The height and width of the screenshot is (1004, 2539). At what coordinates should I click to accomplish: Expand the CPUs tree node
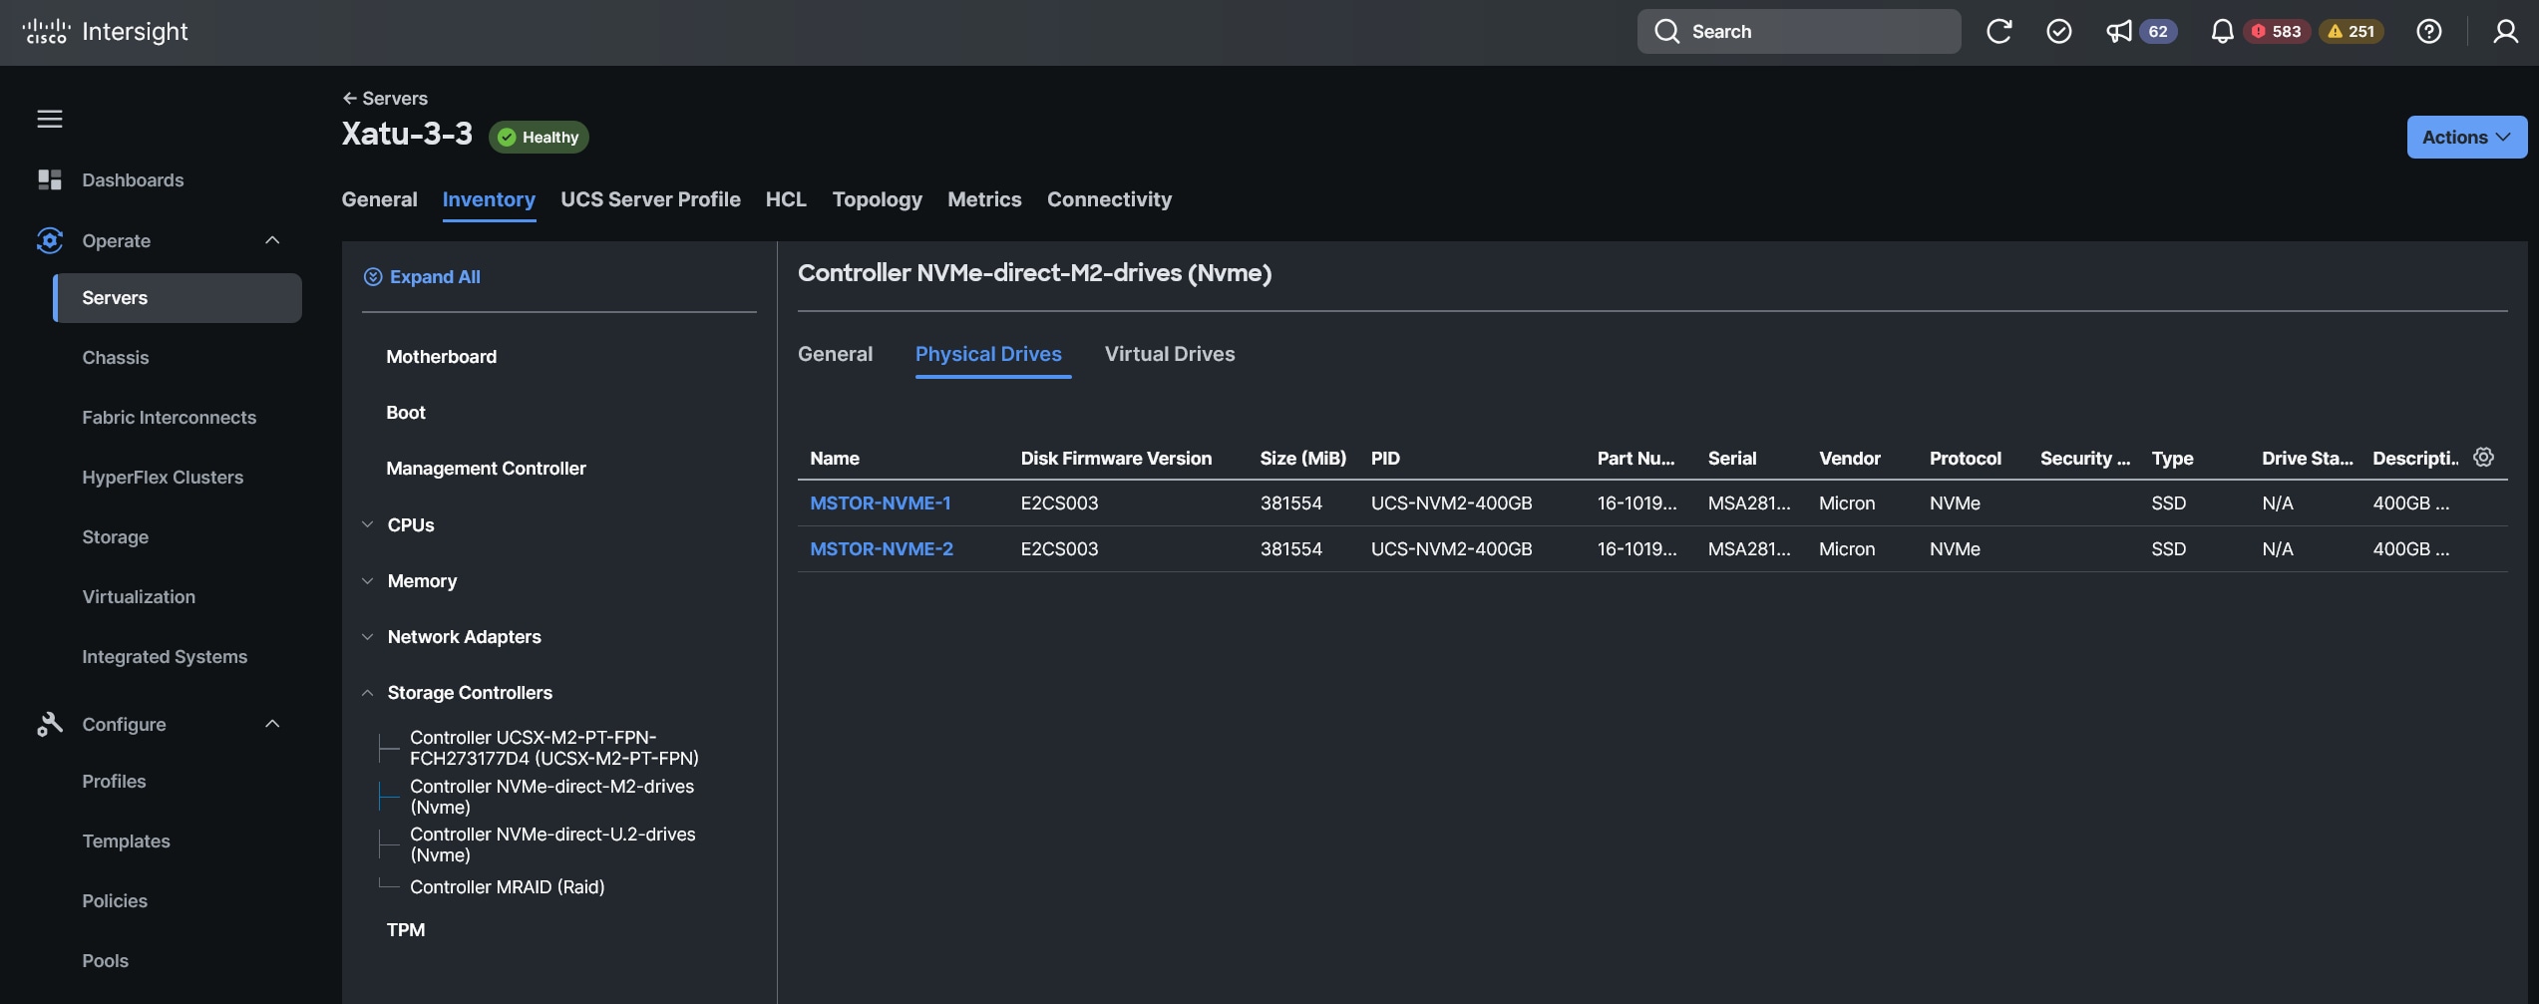pyautogui.click(x=367, y=524)
